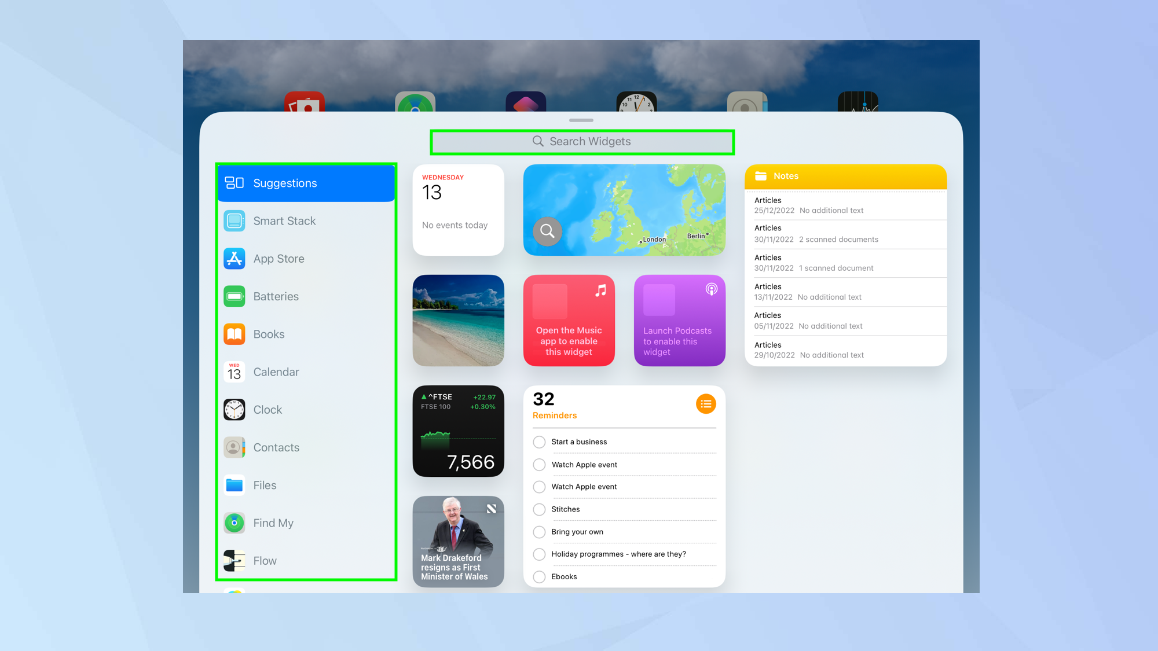Click the Reminders list icon button
This screenshot has height=651, width=1158.
[705, 404]
